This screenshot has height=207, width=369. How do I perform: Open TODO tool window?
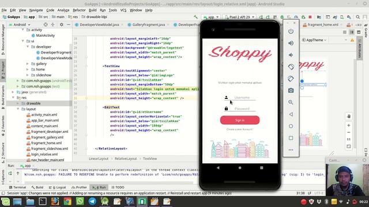tap(118, 187)
